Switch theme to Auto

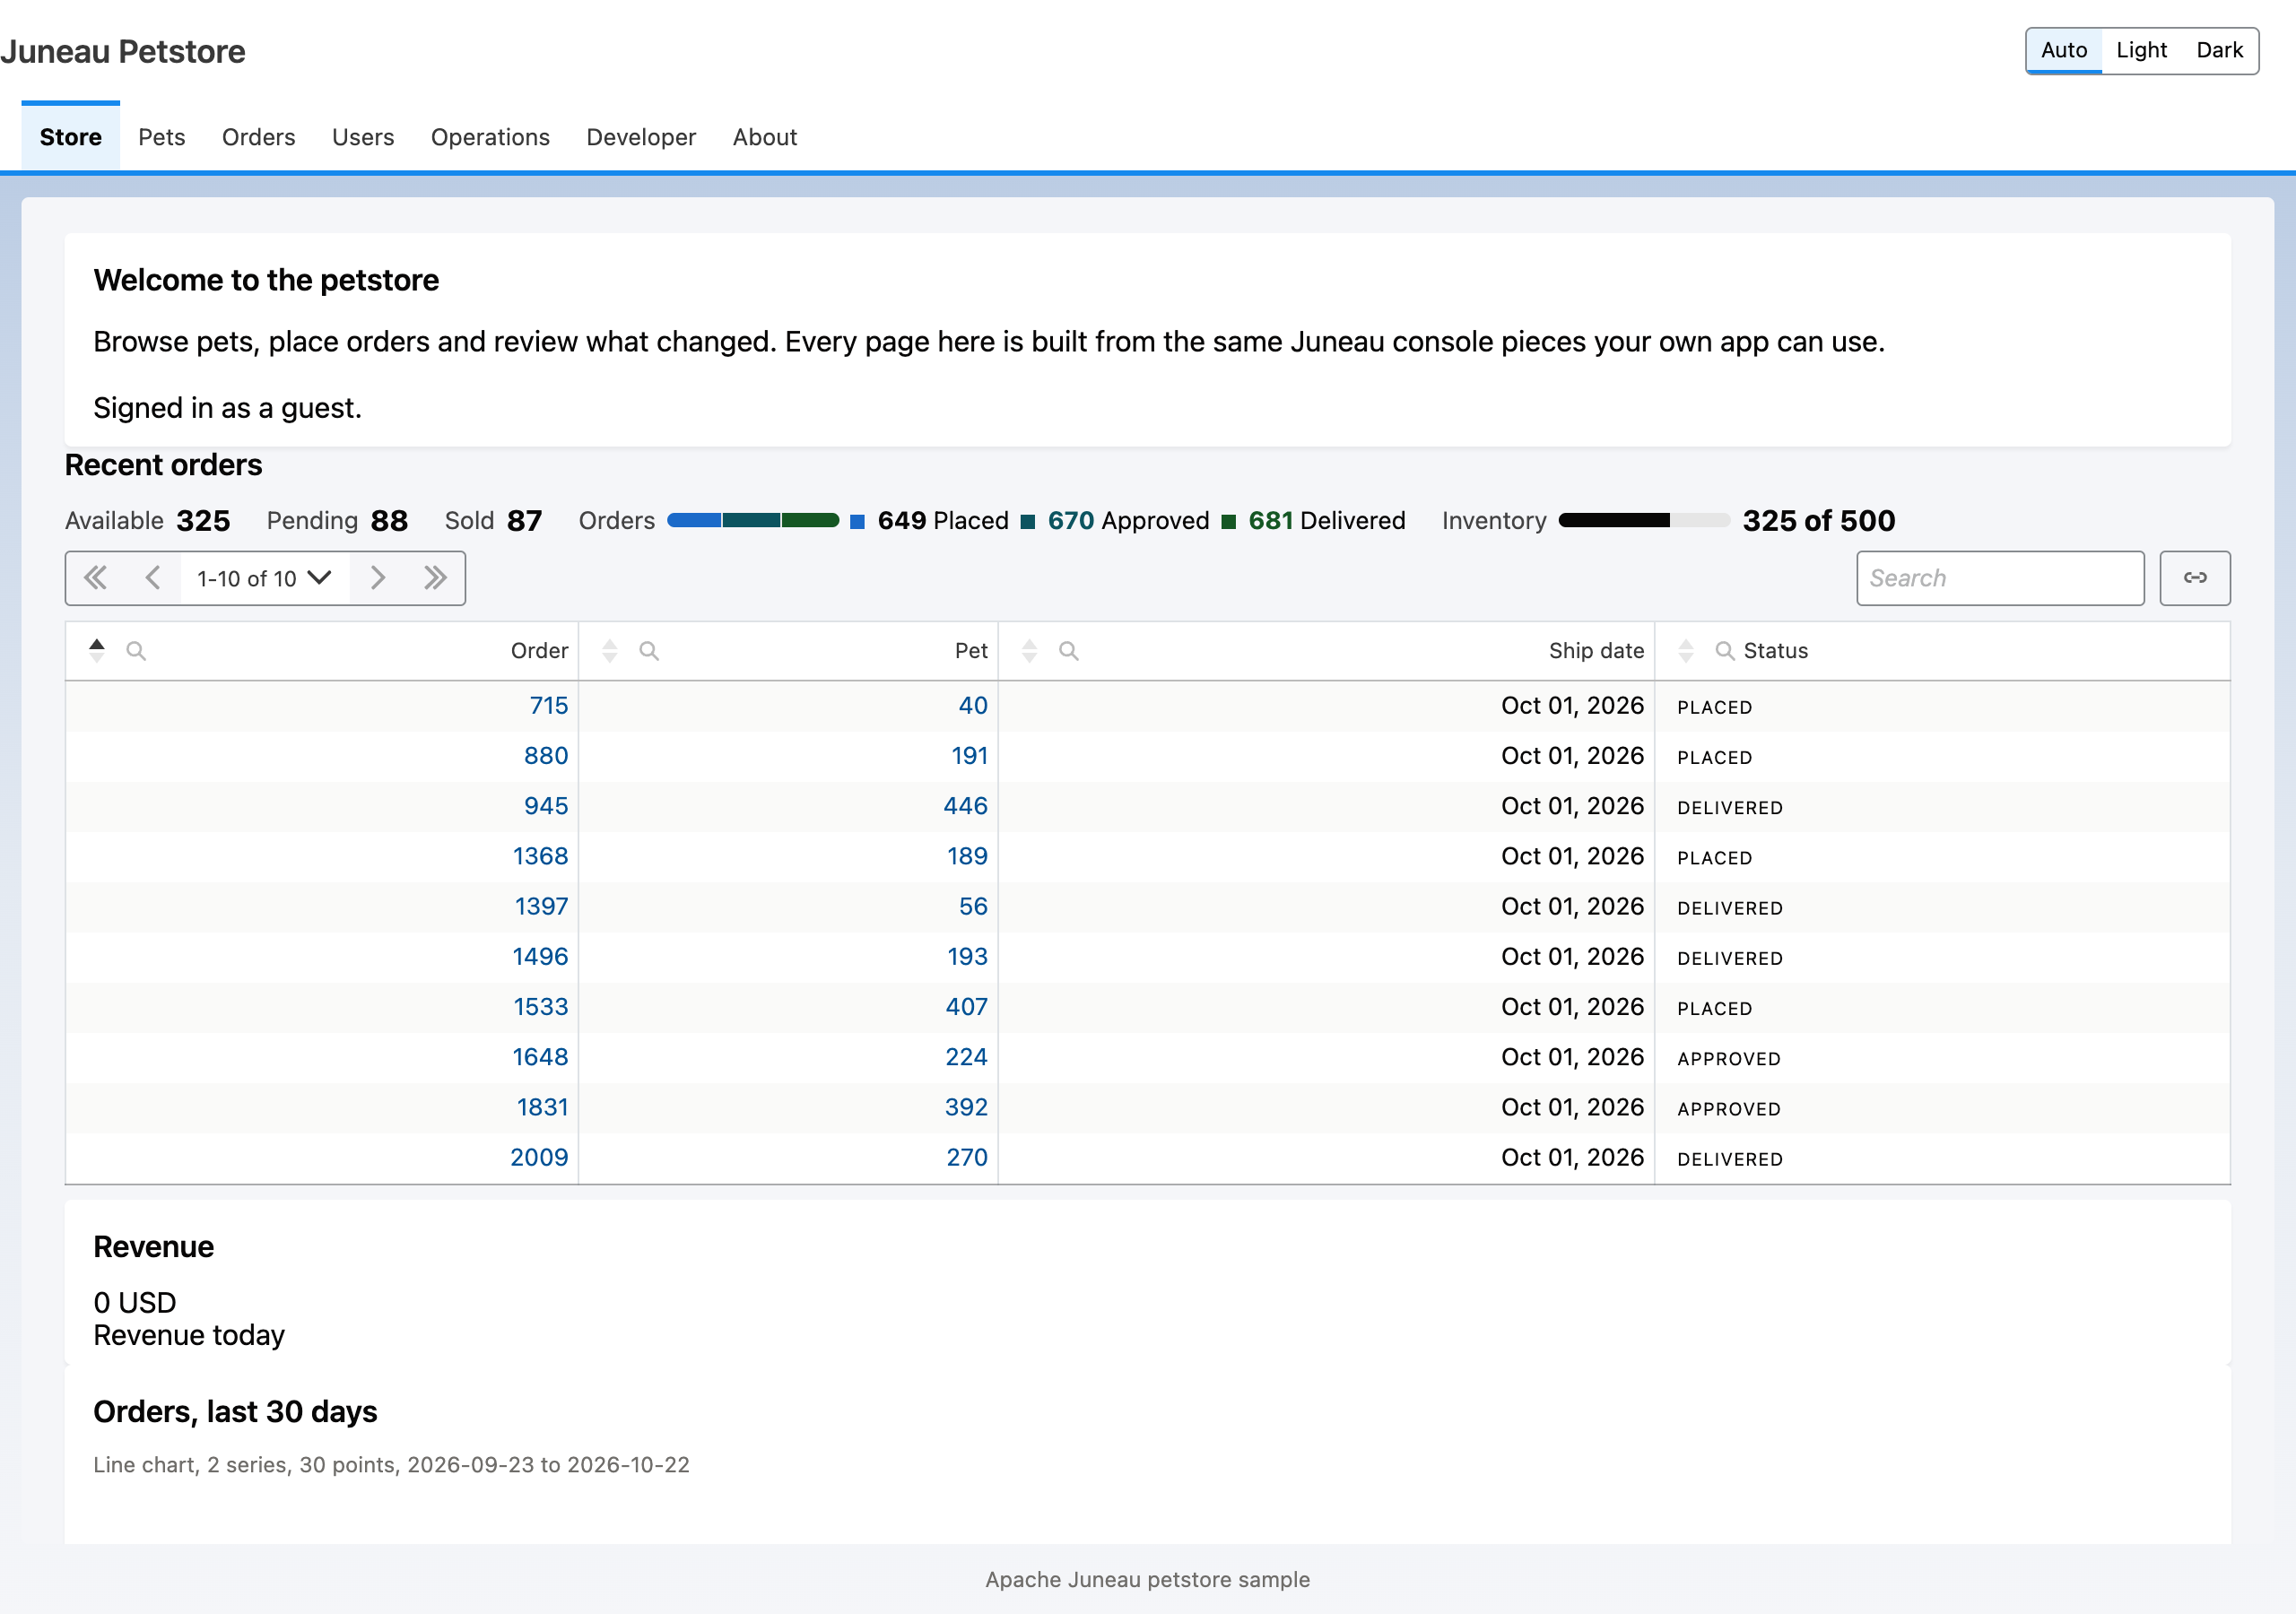[2063, 50]
